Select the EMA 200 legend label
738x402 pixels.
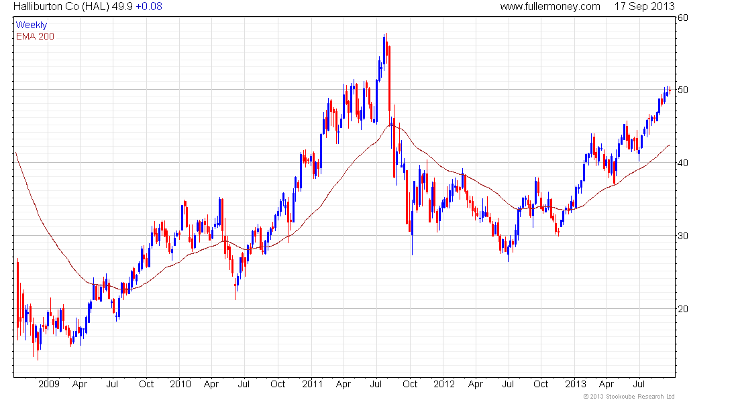tap(36, 36)
